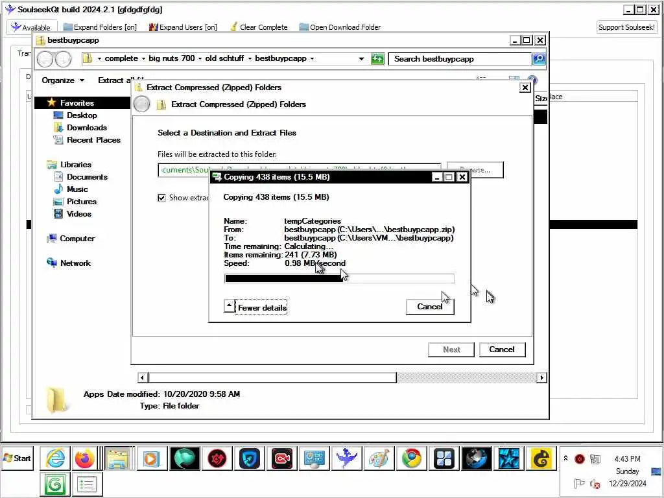Cancel the copying operation
Viewport: 664px width, 498px height.
coord(430,307)
